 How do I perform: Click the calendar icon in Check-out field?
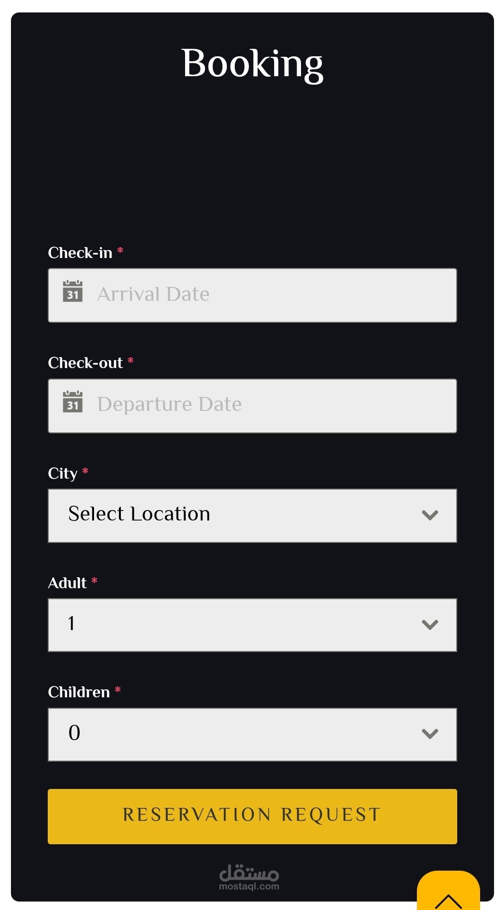coord(73,402)
